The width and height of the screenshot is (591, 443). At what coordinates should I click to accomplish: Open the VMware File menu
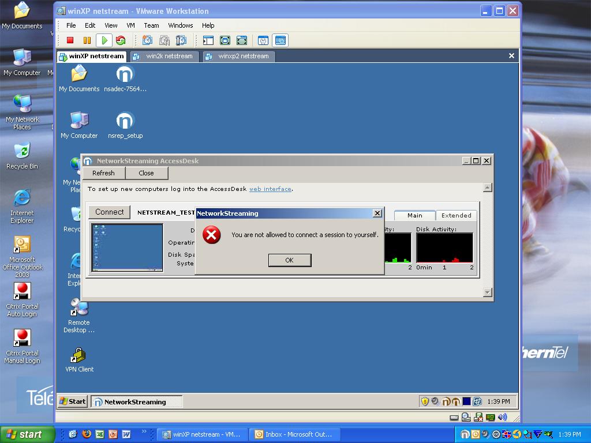point(71,25)
